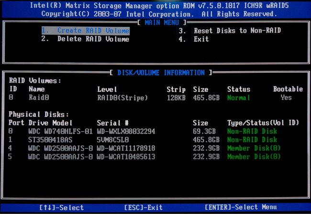This screenshot has width=311, height=214.
Task: Click the Serial # column header
Action: click(x=112, y=123)
